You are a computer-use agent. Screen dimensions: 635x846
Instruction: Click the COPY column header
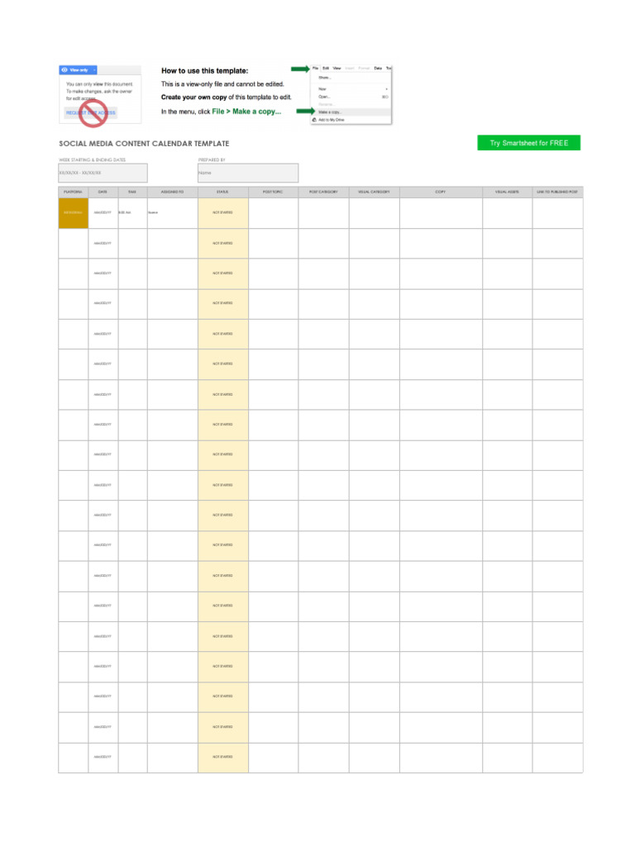click(442, 192)
